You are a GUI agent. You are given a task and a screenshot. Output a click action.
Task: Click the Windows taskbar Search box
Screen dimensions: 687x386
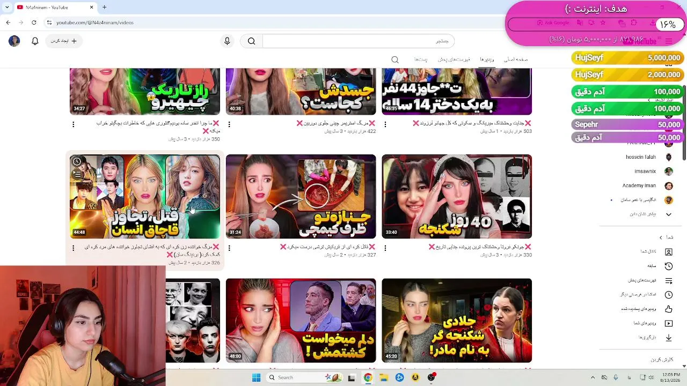pyautogui.click(x=304, y=377)
